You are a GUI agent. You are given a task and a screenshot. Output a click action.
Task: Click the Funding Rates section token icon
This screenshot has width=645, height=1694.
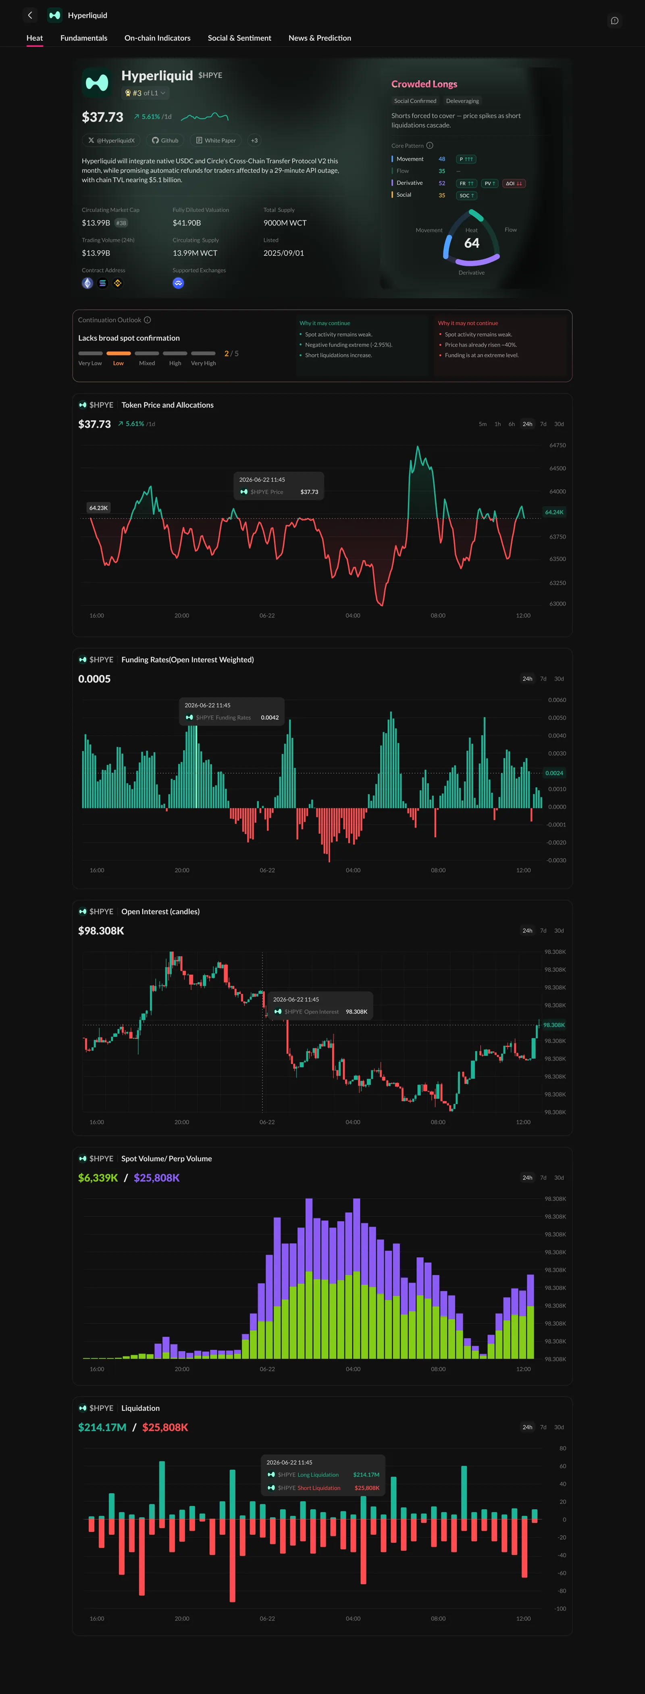pos(83,659)
